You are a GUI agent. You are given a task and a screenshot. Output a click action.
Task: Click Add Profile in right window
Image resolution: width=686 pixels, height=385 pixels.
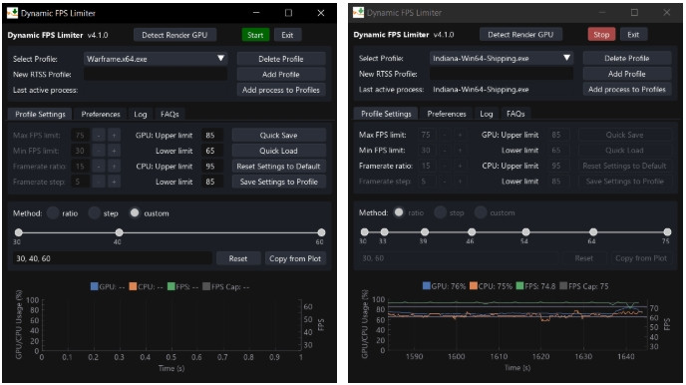coord(627,74)
